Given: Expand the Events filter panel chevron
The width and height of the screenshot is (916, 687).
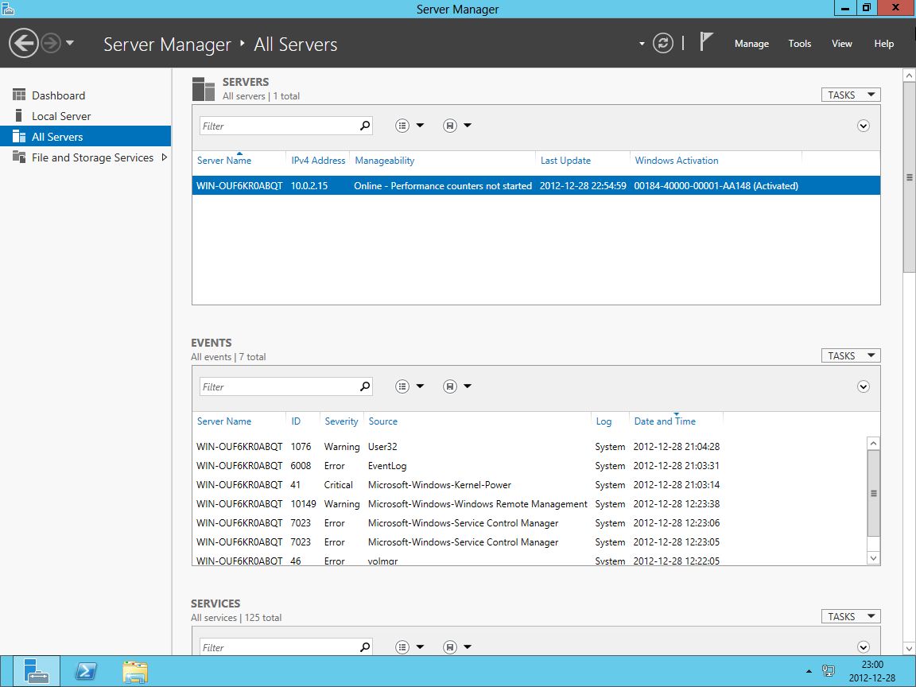Looking at the screenshot, I should (x=864, y=386).
